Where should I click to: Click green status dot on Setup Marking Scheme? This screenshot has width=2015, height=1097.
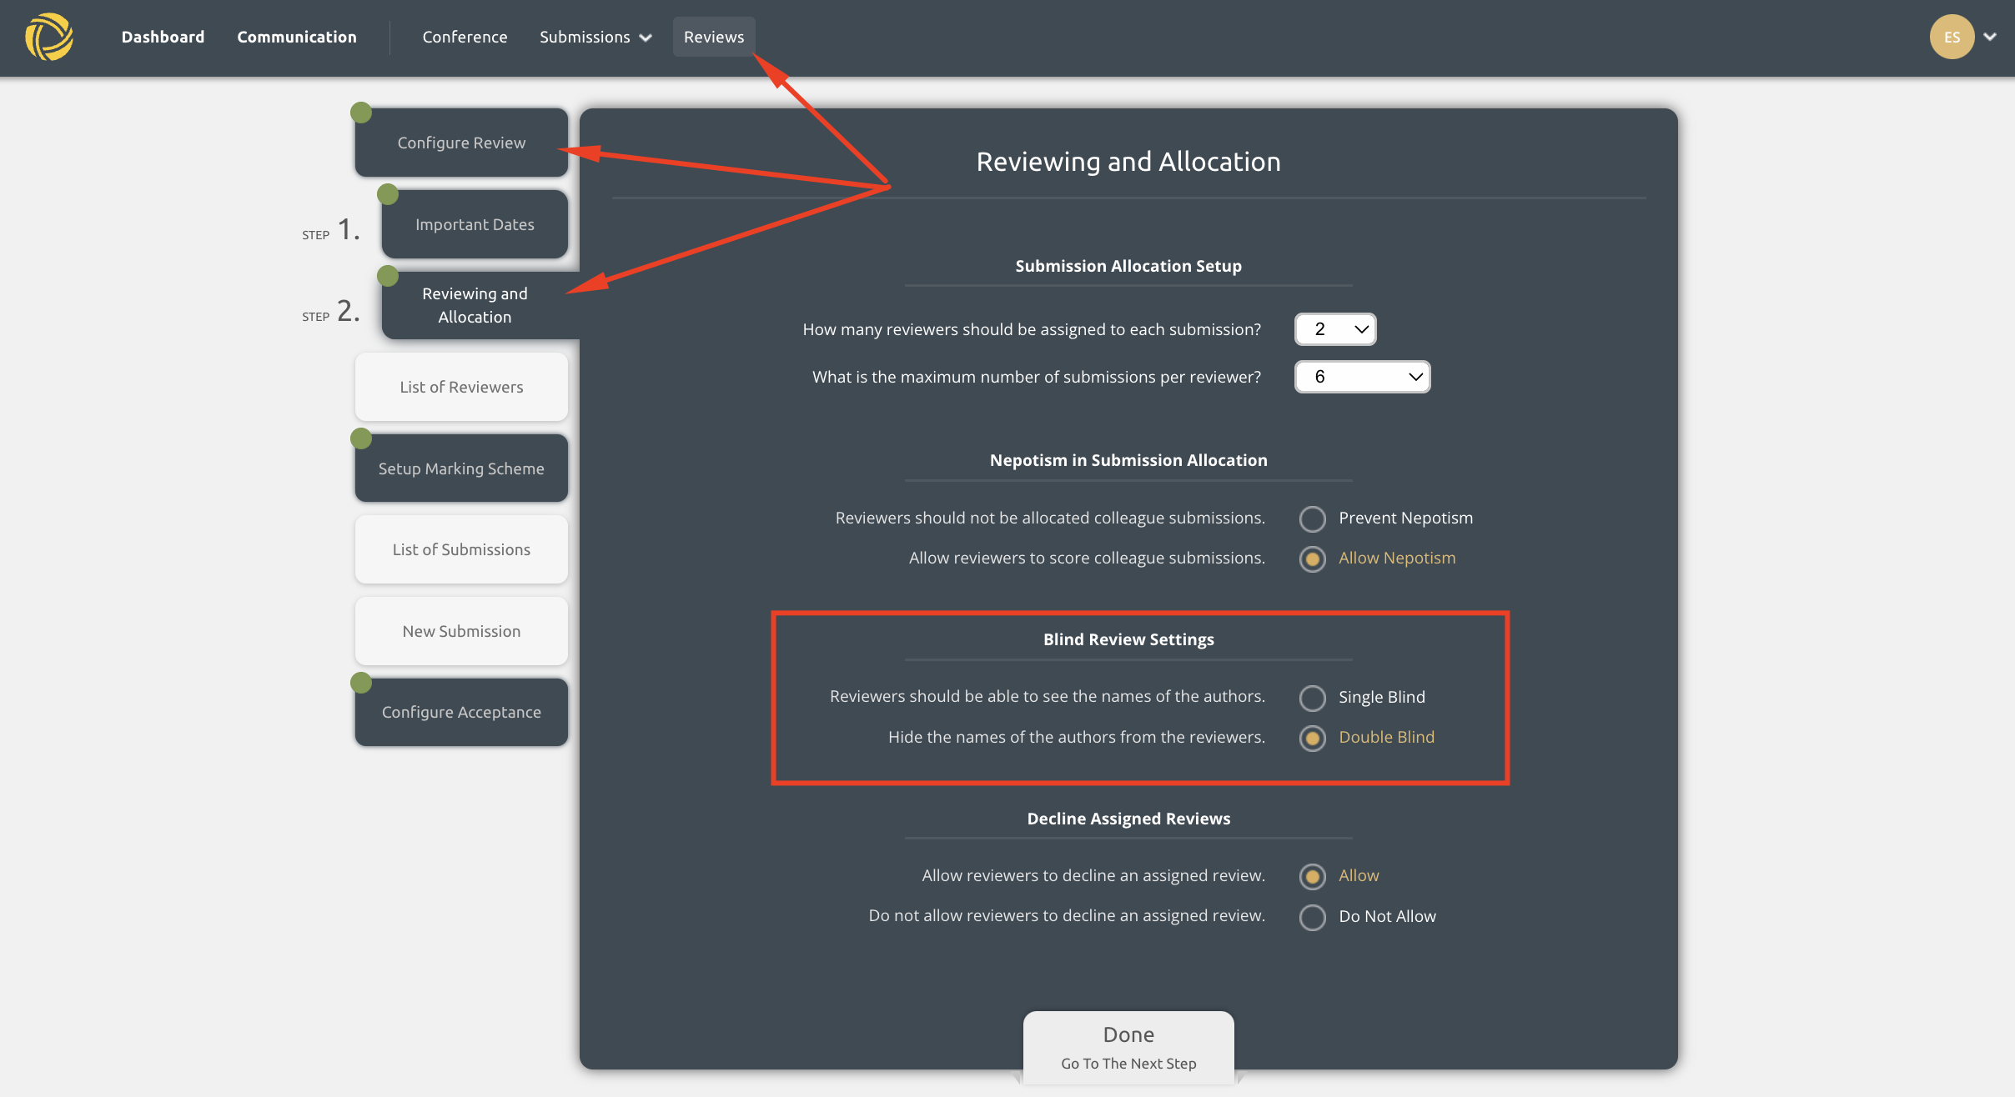coord(361,438)
